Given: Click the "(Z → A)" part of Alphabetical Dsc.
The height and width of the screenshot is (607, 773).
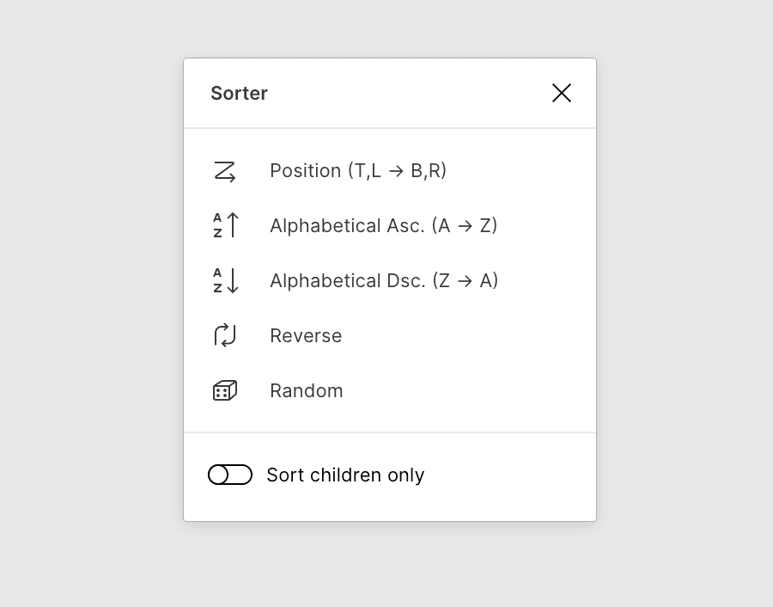Looking at the screenshot, I should point(466,281).
